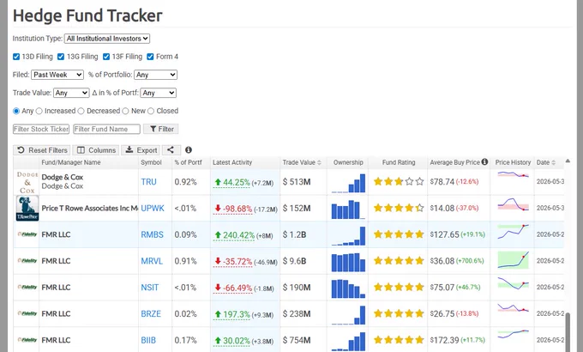Click the share icon button

(171, 150)
